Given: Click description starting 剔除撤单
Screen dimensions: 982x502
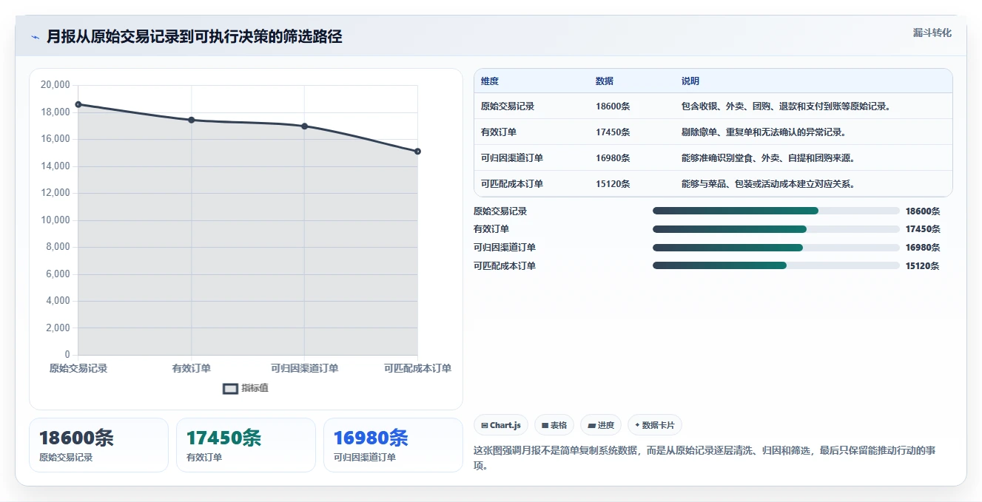Looking at the screenshot, I should (x=764, y=132).
